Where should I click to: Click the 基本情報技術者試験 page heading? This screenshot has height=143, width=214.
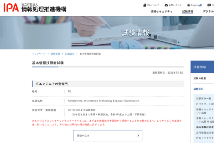click(x=48, y=63)
